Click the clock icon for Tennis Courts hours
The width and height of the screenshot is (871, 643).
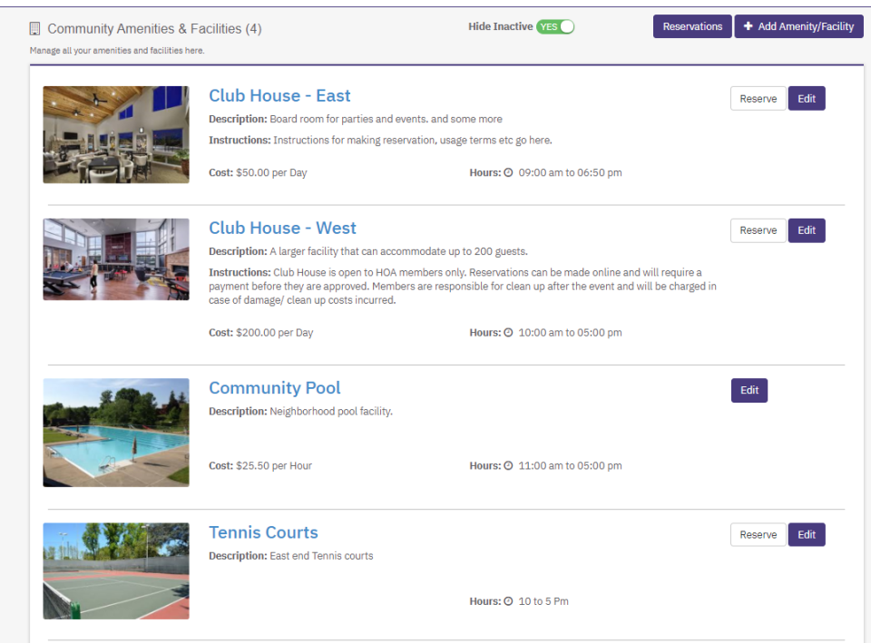[x=508, y=601]
